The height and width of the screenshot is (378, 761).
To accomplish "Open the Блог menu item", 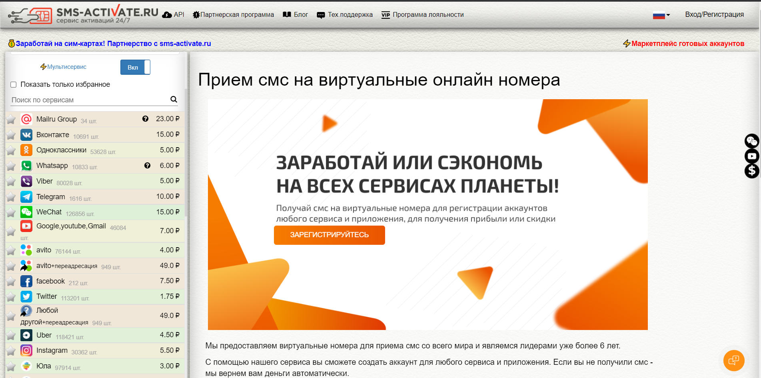I will pos(295,15).
